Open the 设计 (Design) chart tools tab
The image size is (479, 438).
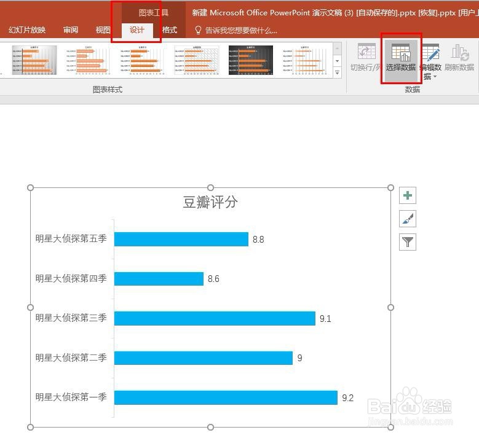pyautogui.click(x=137, y=30)
